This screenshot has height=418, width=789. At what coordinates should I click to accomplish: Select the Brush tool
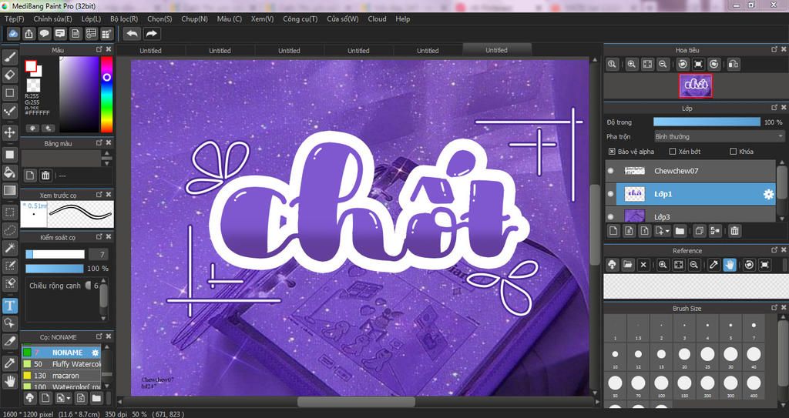point(9,57)
